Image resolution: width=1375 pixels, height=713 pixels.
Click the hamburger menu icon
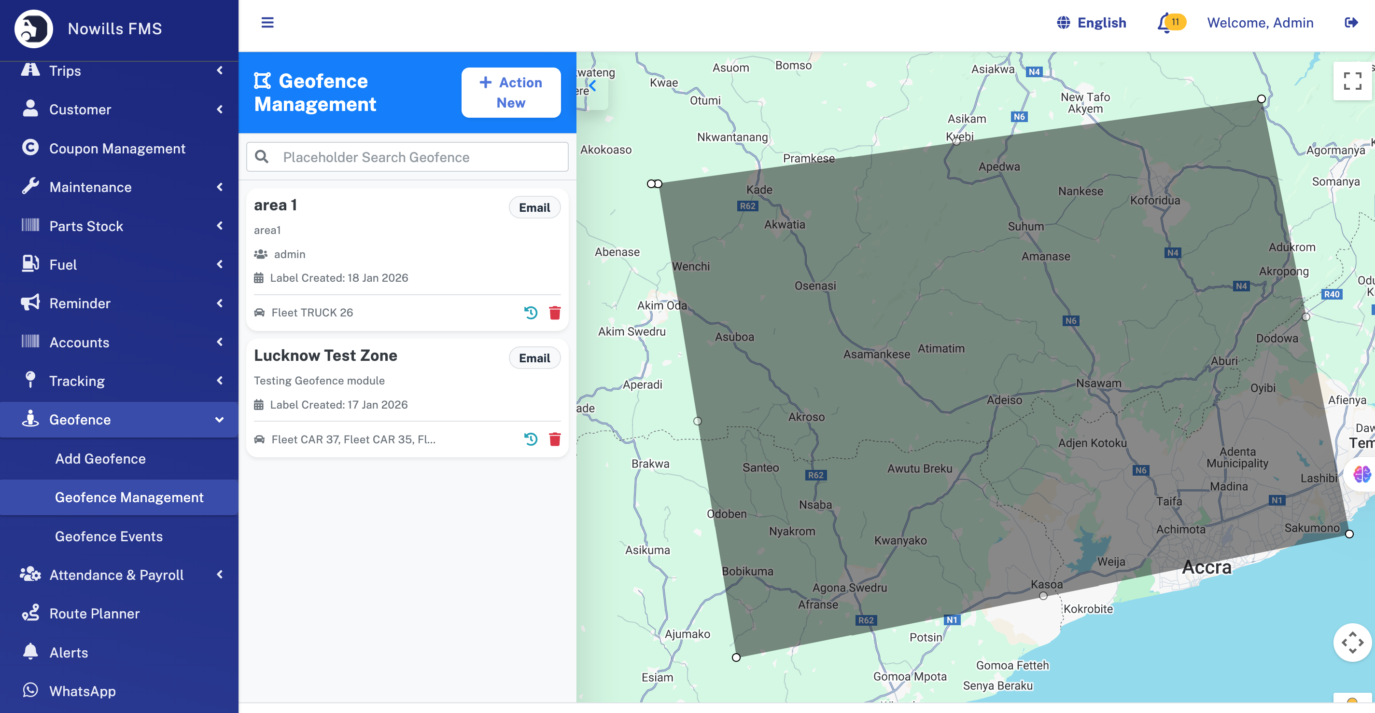click(x=267, y=22)
